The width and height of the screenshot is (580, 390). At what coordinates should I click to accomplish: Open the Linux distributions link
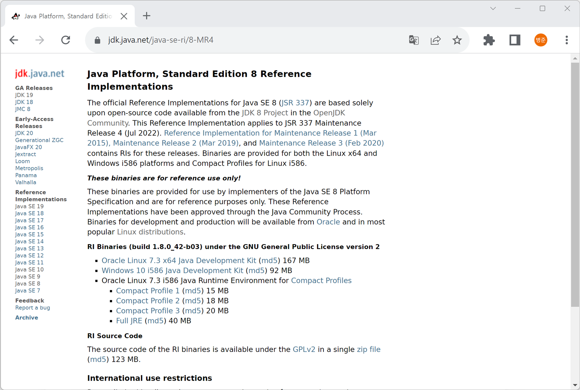[x=150, y=232]
